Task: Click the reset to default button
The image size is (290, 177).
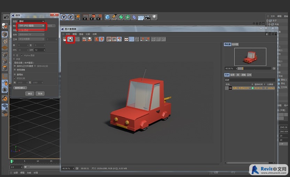Action: (20, 88)
